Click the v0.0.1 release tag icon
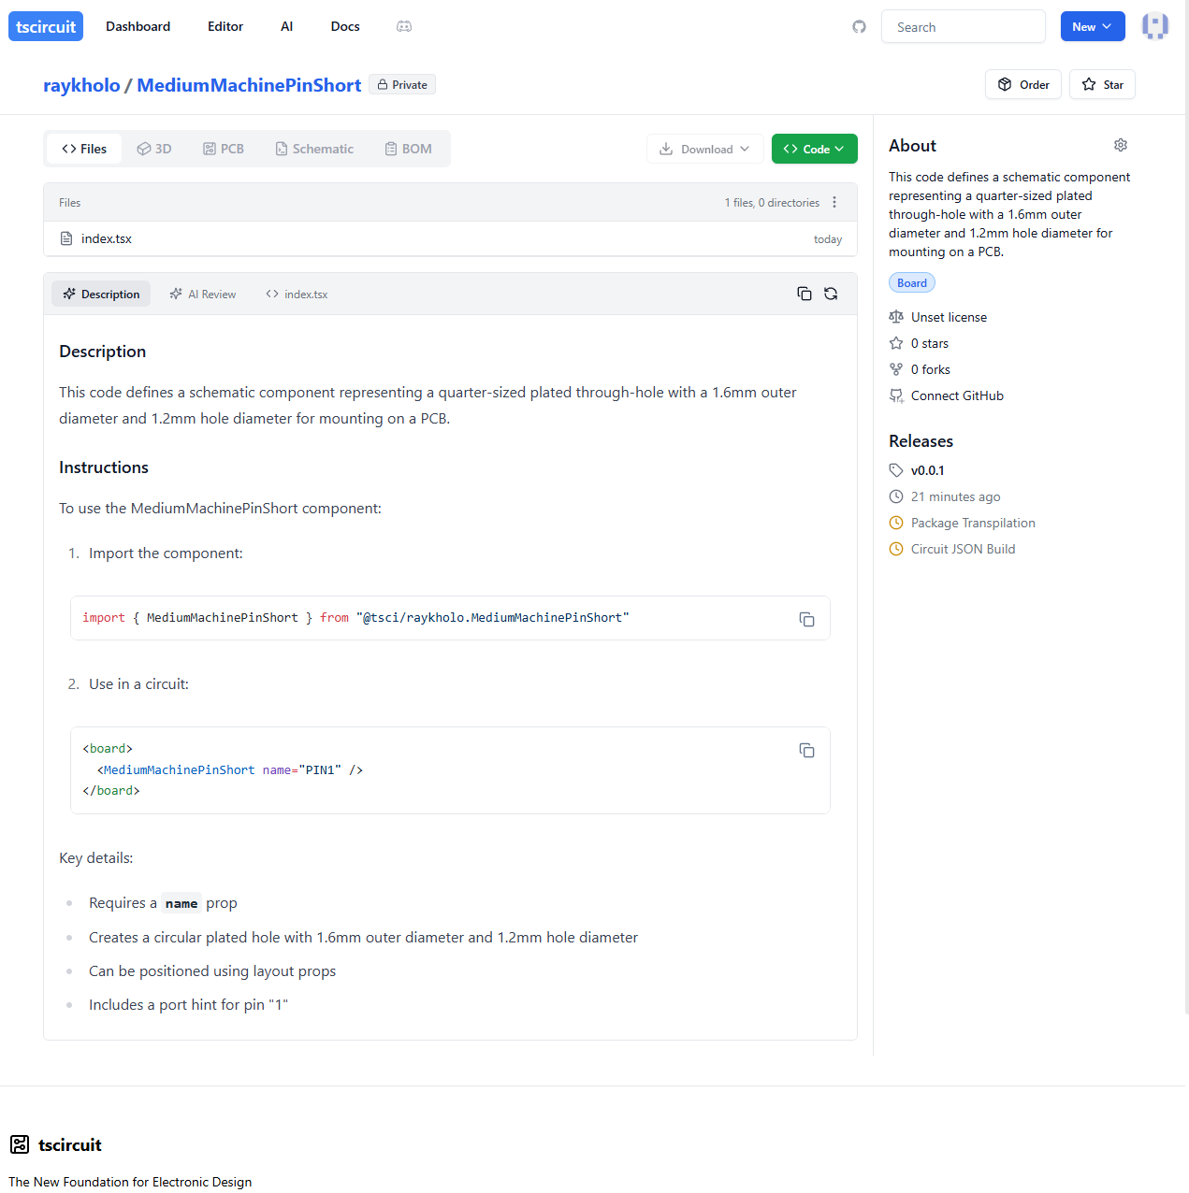1189x1193 pixels. point(896,470)
